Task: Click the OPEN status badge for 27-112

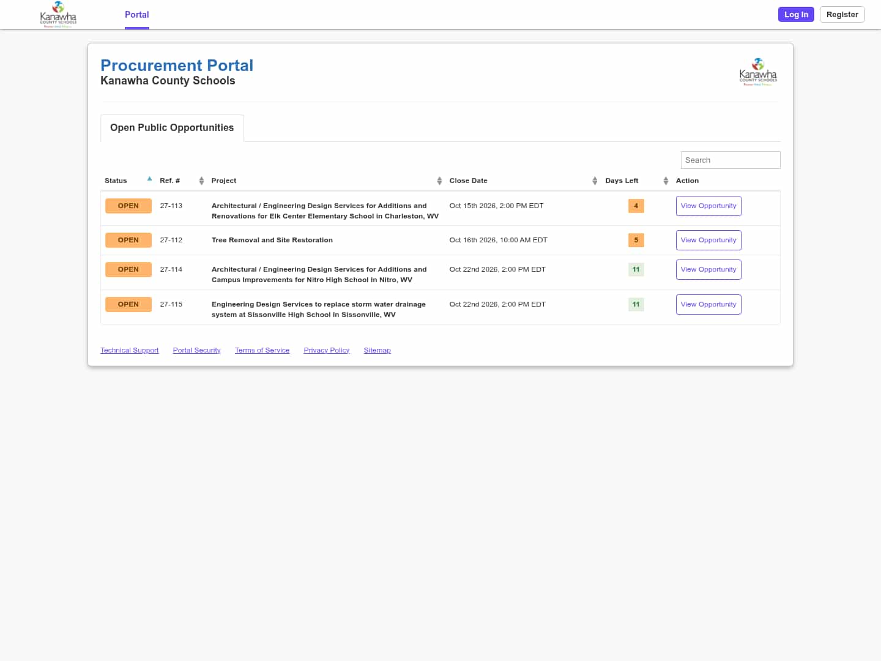Action: (x=128, y=241)
